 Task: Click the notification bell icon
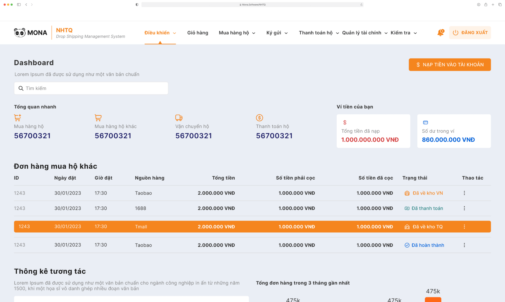[x=440, y=33]
